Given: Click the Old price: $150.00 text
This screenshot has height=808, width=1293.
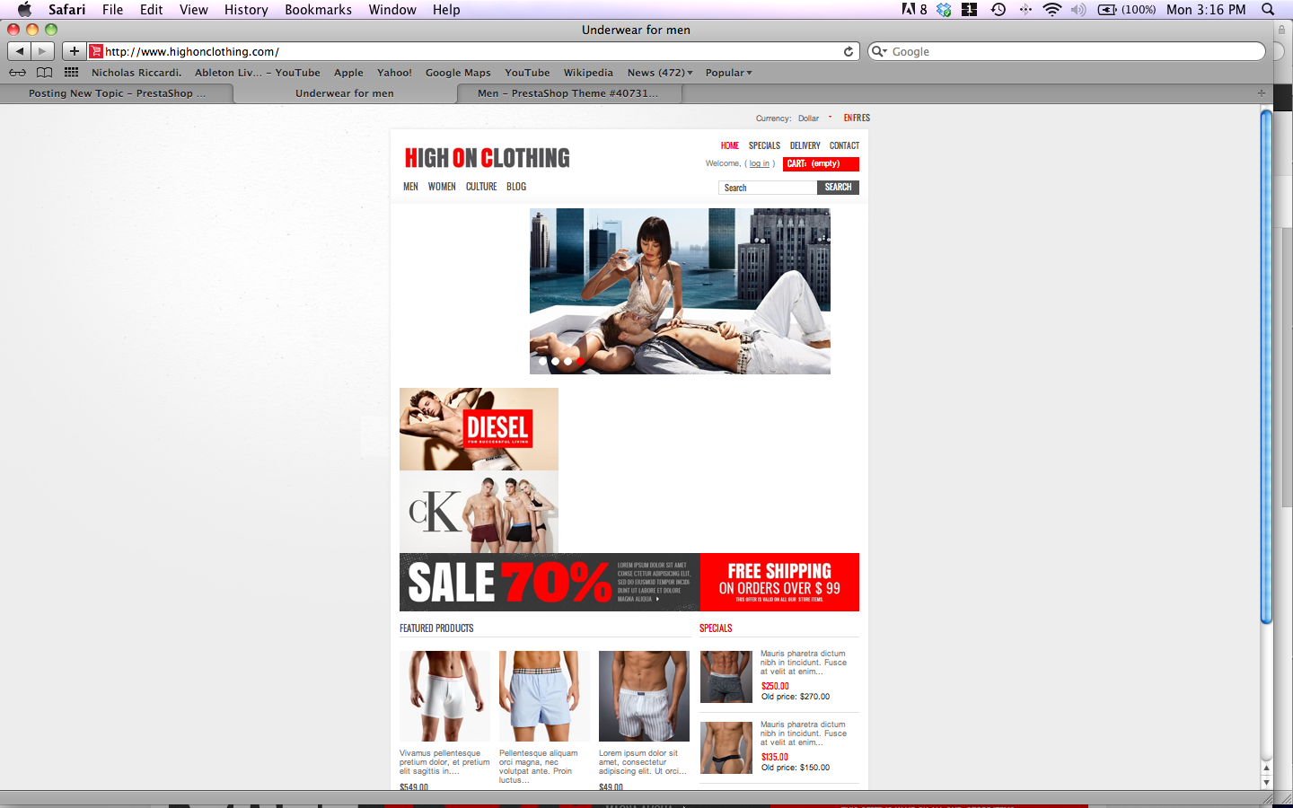Looking at the screenshot, I should 796,768.
